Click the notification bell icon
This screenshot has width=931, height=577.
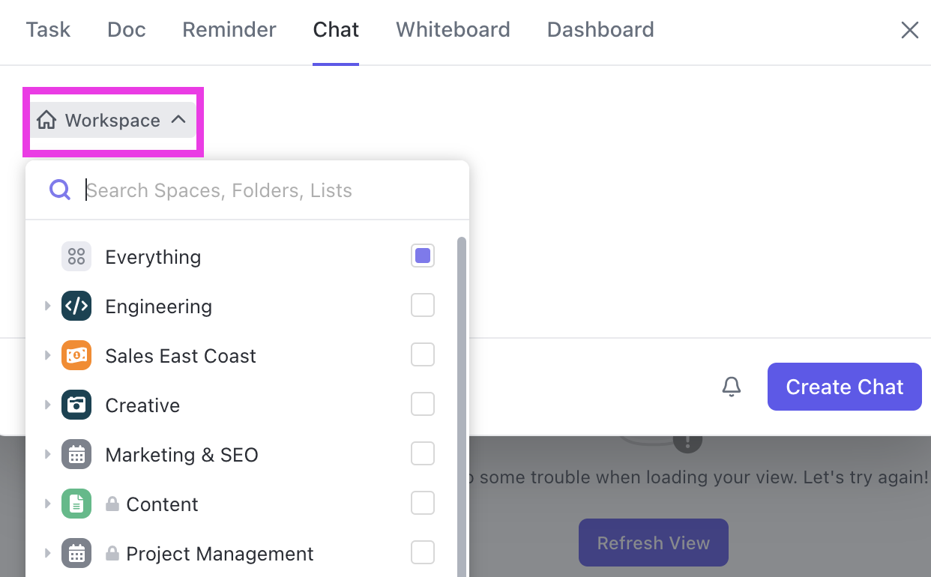(731, 387)
